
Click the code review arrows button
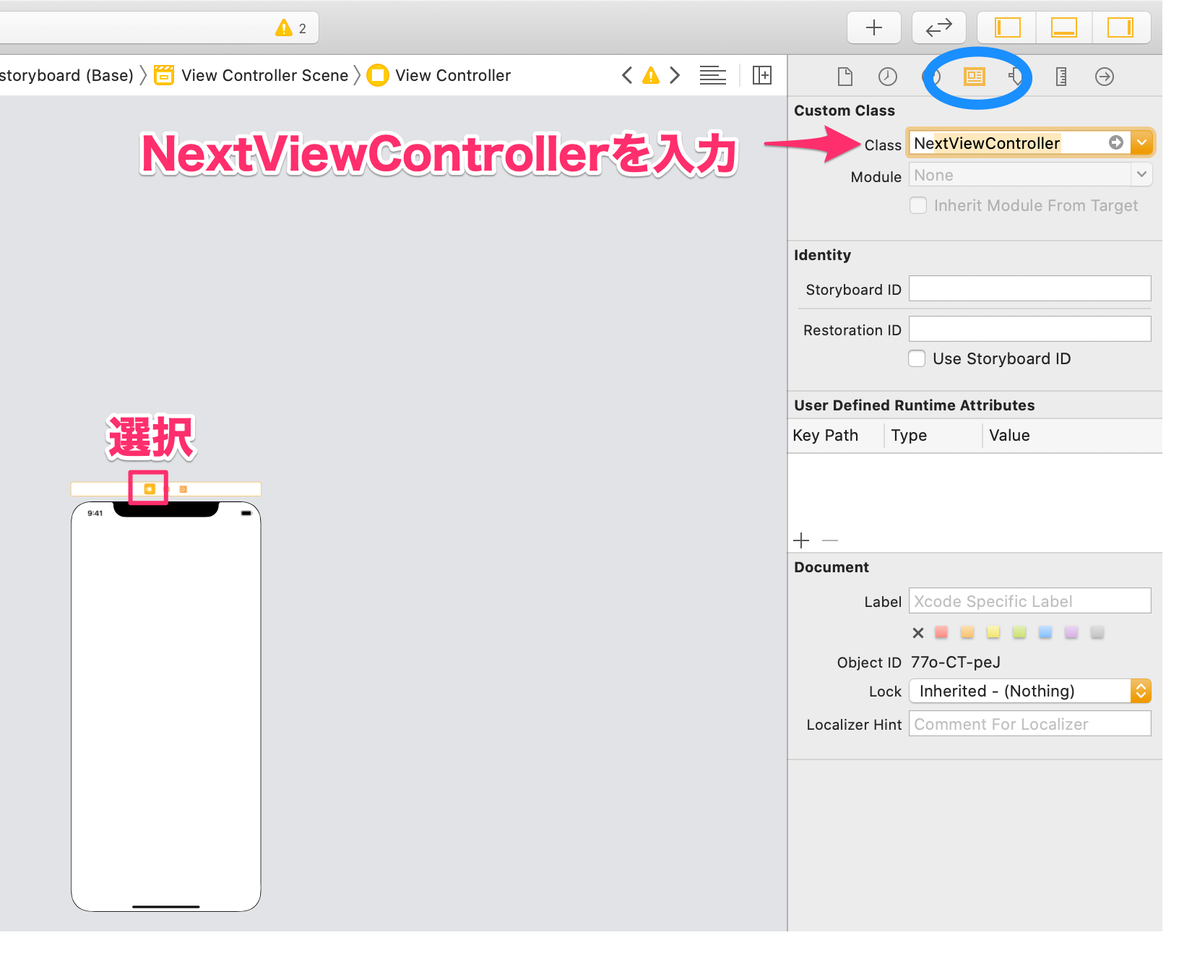[938, 27]
